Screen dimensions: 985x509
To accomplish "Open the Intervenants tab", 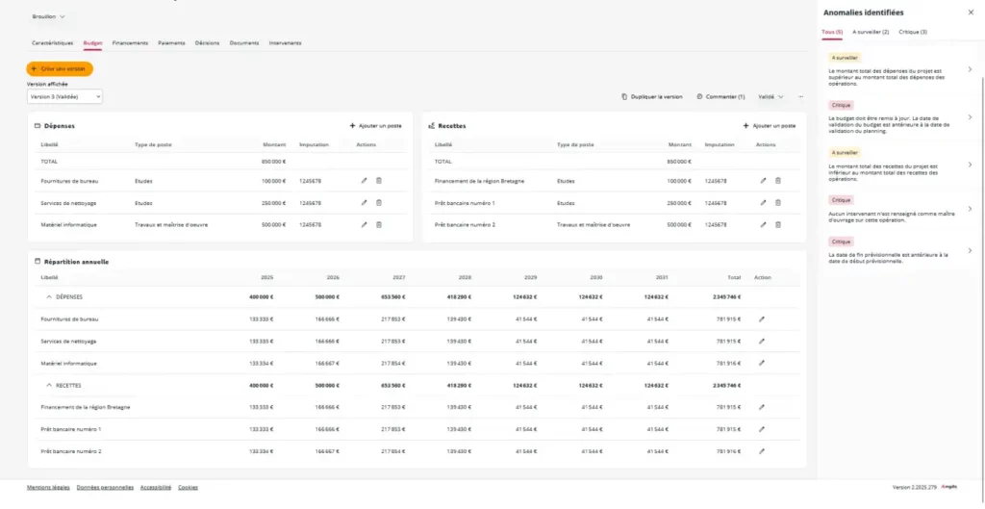I will [285, 42].
